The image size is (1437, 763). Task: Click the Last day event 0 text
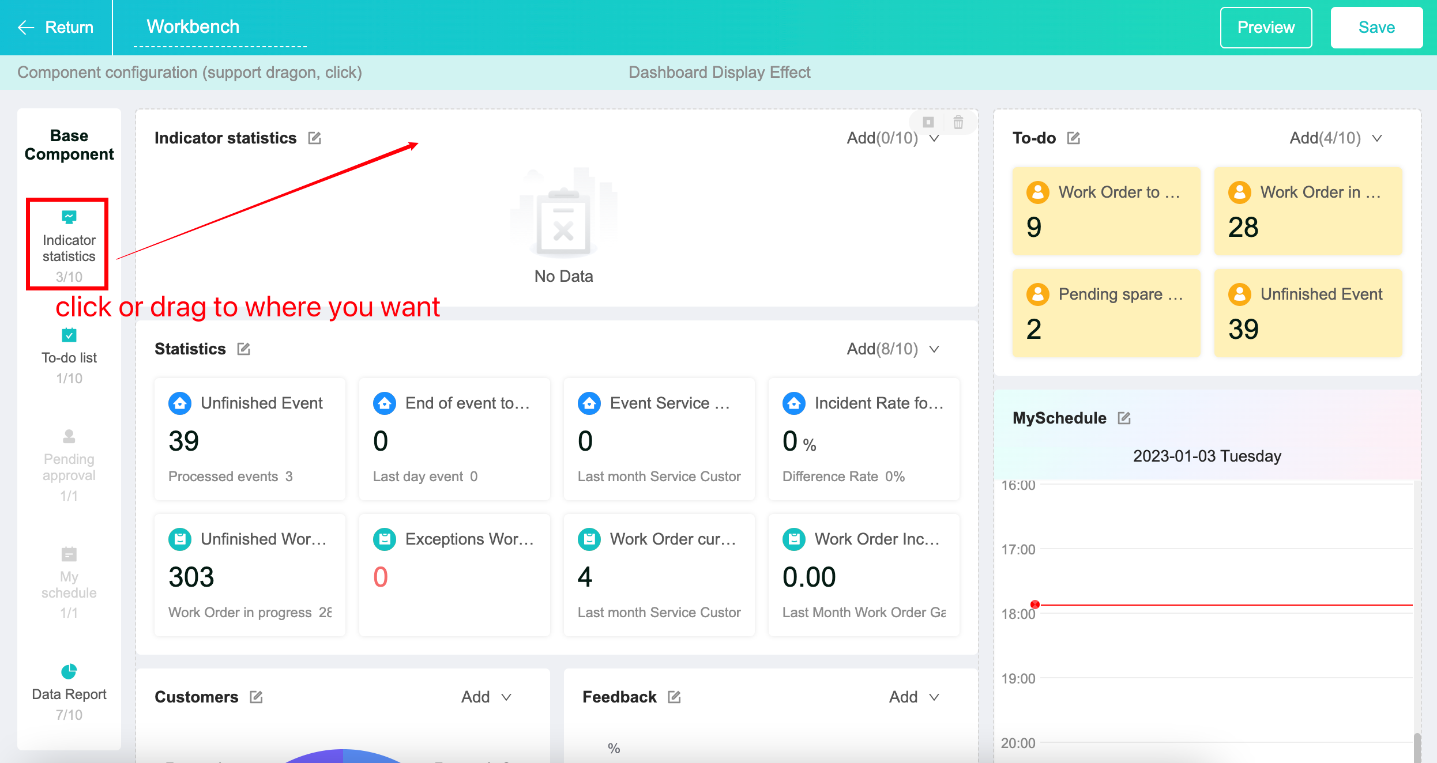tap(426, 476)
